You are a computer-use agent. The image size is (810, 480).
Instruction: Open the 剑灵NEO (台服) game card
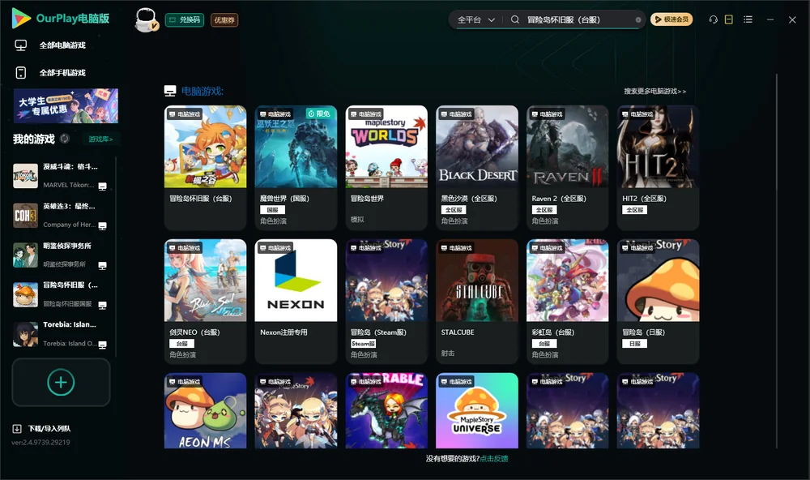(205, 301)
